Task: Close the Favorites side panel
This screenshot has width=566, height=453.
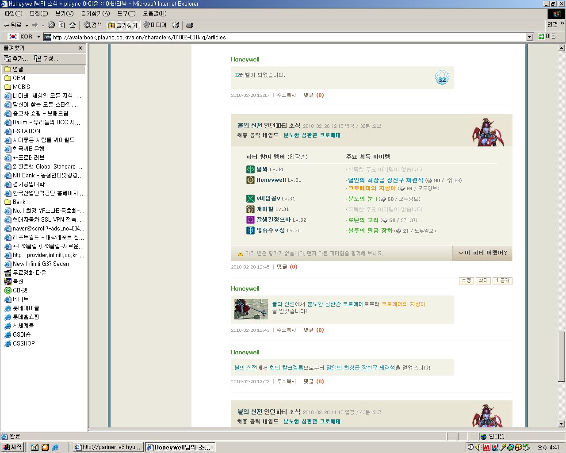Action: point(80,48)
